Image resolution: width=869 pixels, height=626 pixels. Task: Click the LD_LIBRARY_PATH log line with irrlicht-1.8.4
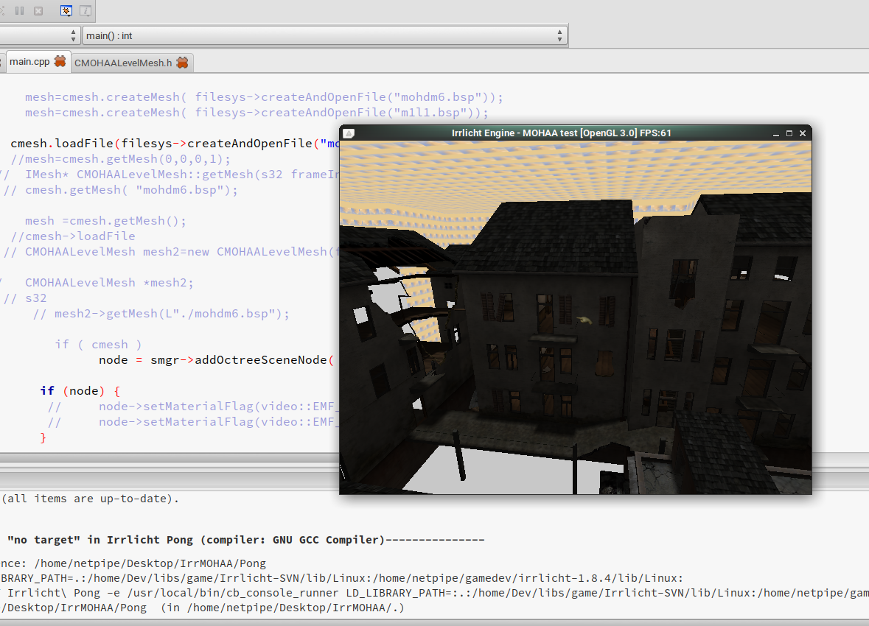342,578
